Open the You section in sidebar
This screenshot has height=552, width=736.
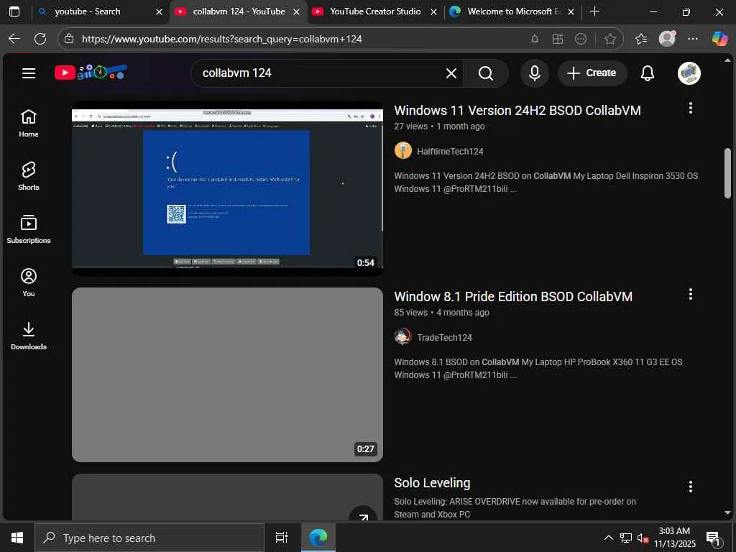(29, 282)
